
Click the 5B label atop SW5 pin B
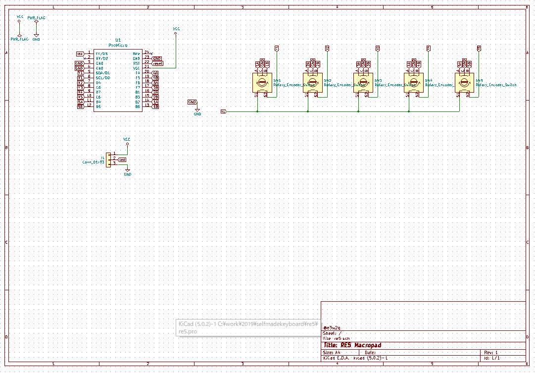point(469,64)
